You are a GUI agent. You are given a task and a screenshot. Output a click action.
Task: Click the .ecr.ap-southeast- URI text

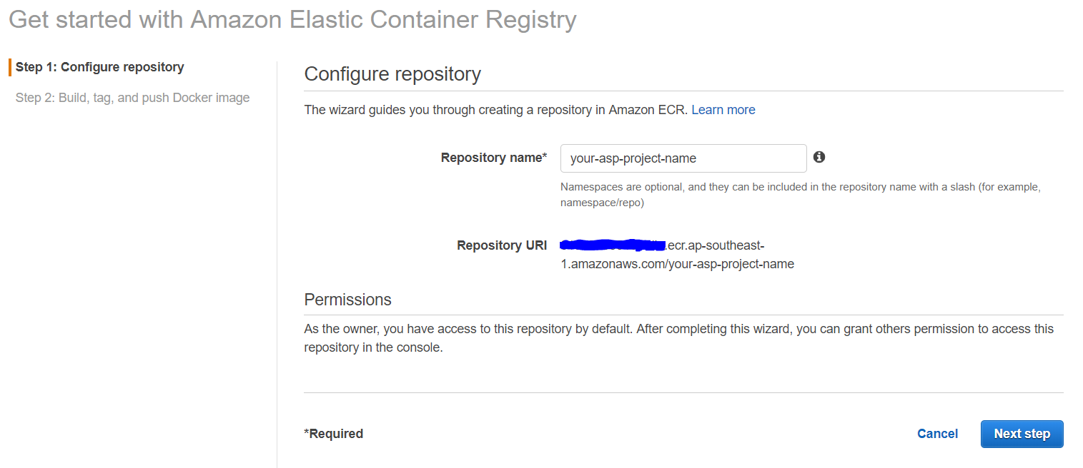click(715, 245)
